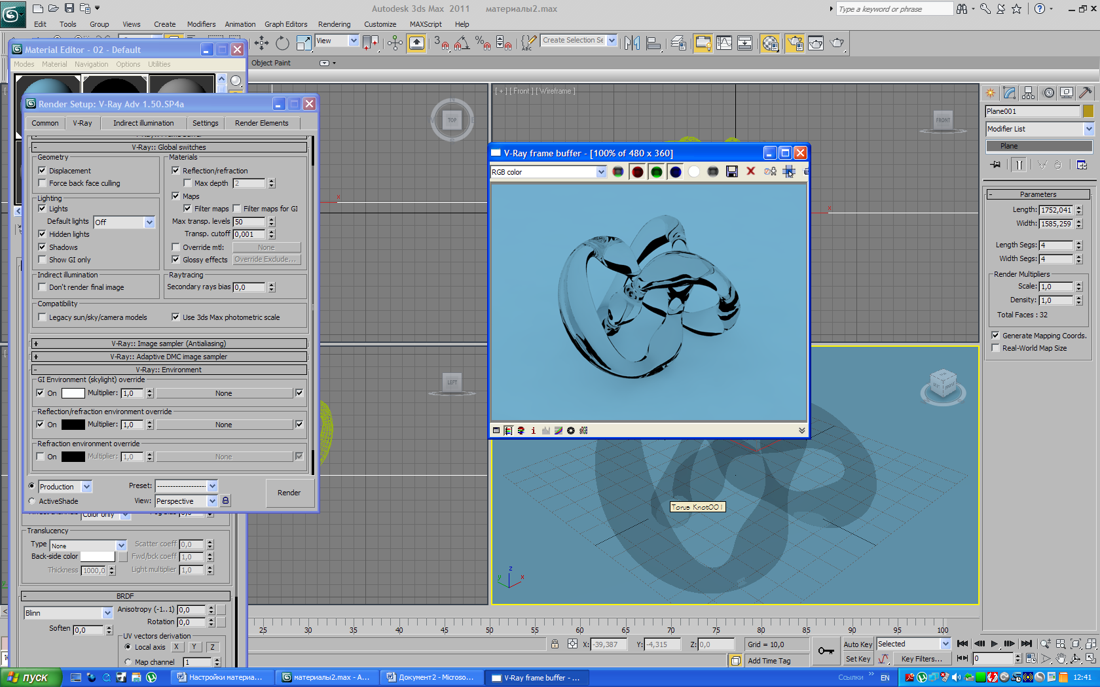Click Clear image red X in frame buffer
Image resolution: width=1100 pixels, height=687 pixels.
751,171
